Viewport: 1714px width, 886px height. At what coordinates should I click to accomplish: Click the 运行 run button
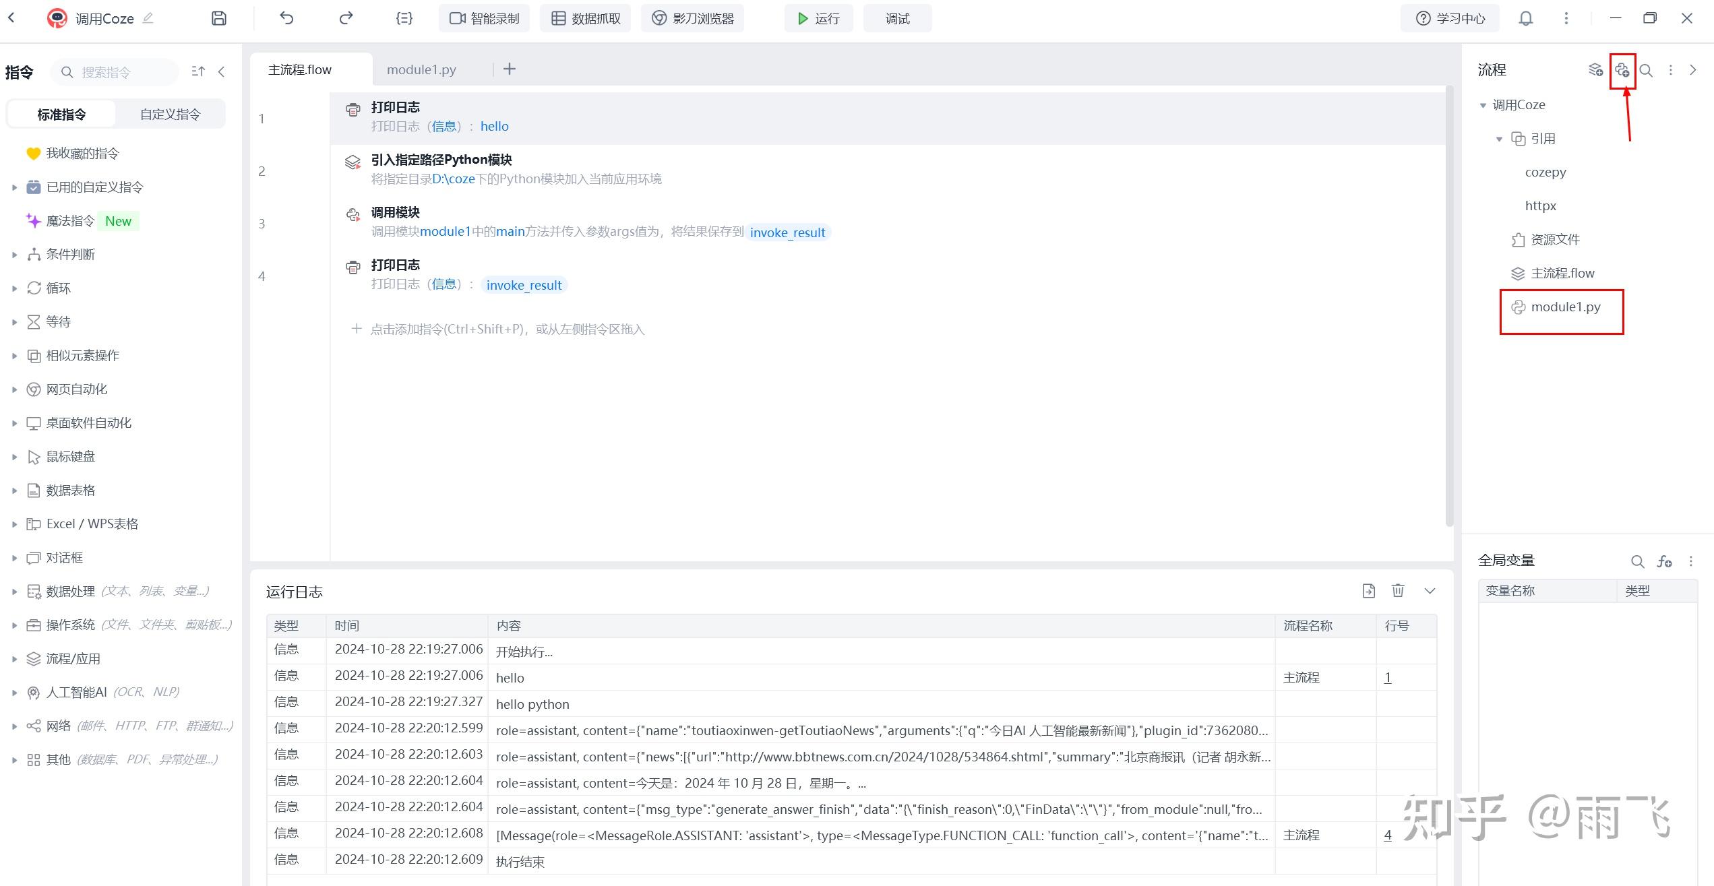[818, 18]
